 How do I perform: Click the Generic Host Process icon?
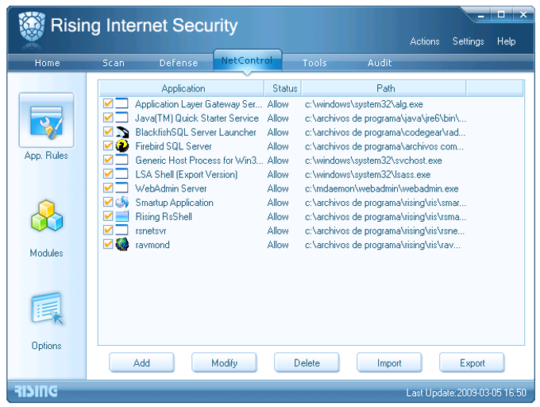(x=122, y=161)
